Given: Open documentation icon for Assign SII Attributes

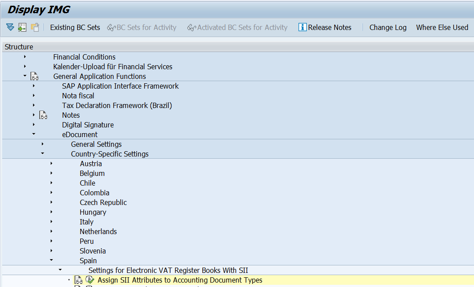Looking at the screenshot, I should [78, 280].
